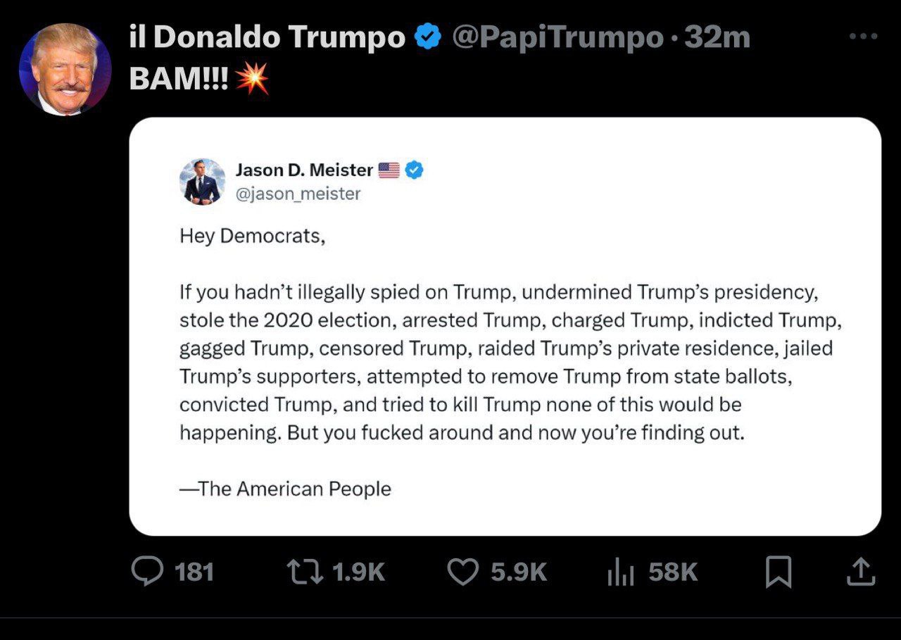The image size is (901, 640).
Task: Open the three-dot more options menu
Action: point(863,37)
